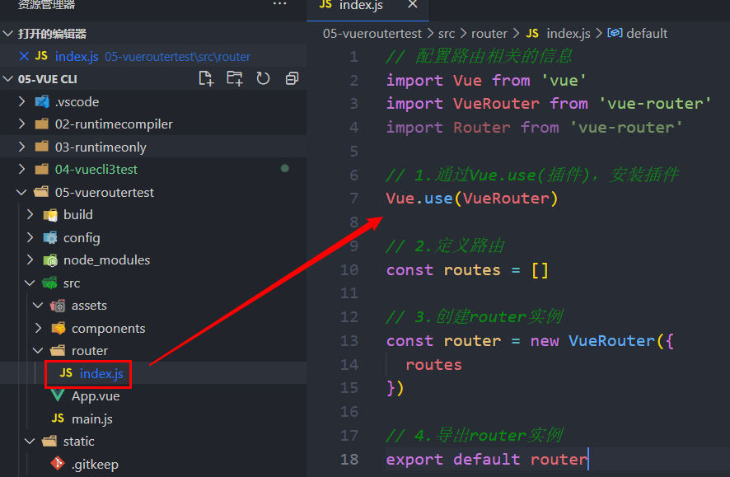
Task: Click the New Folder icon in Explorer
Action: point(236,78)
